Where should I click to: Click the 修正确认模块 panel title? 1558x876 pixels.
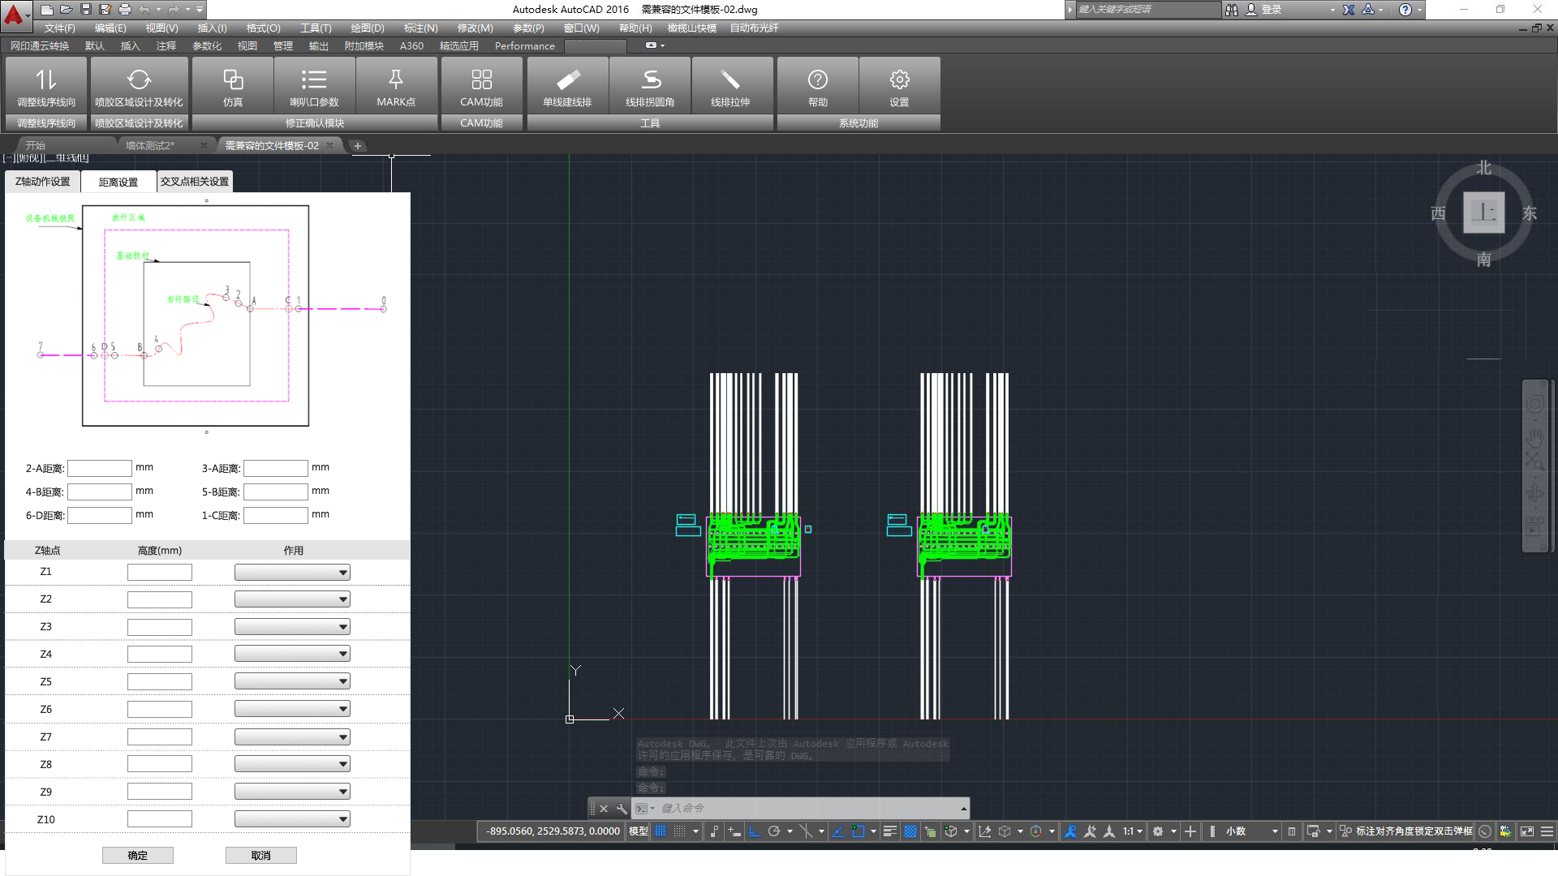315,123
